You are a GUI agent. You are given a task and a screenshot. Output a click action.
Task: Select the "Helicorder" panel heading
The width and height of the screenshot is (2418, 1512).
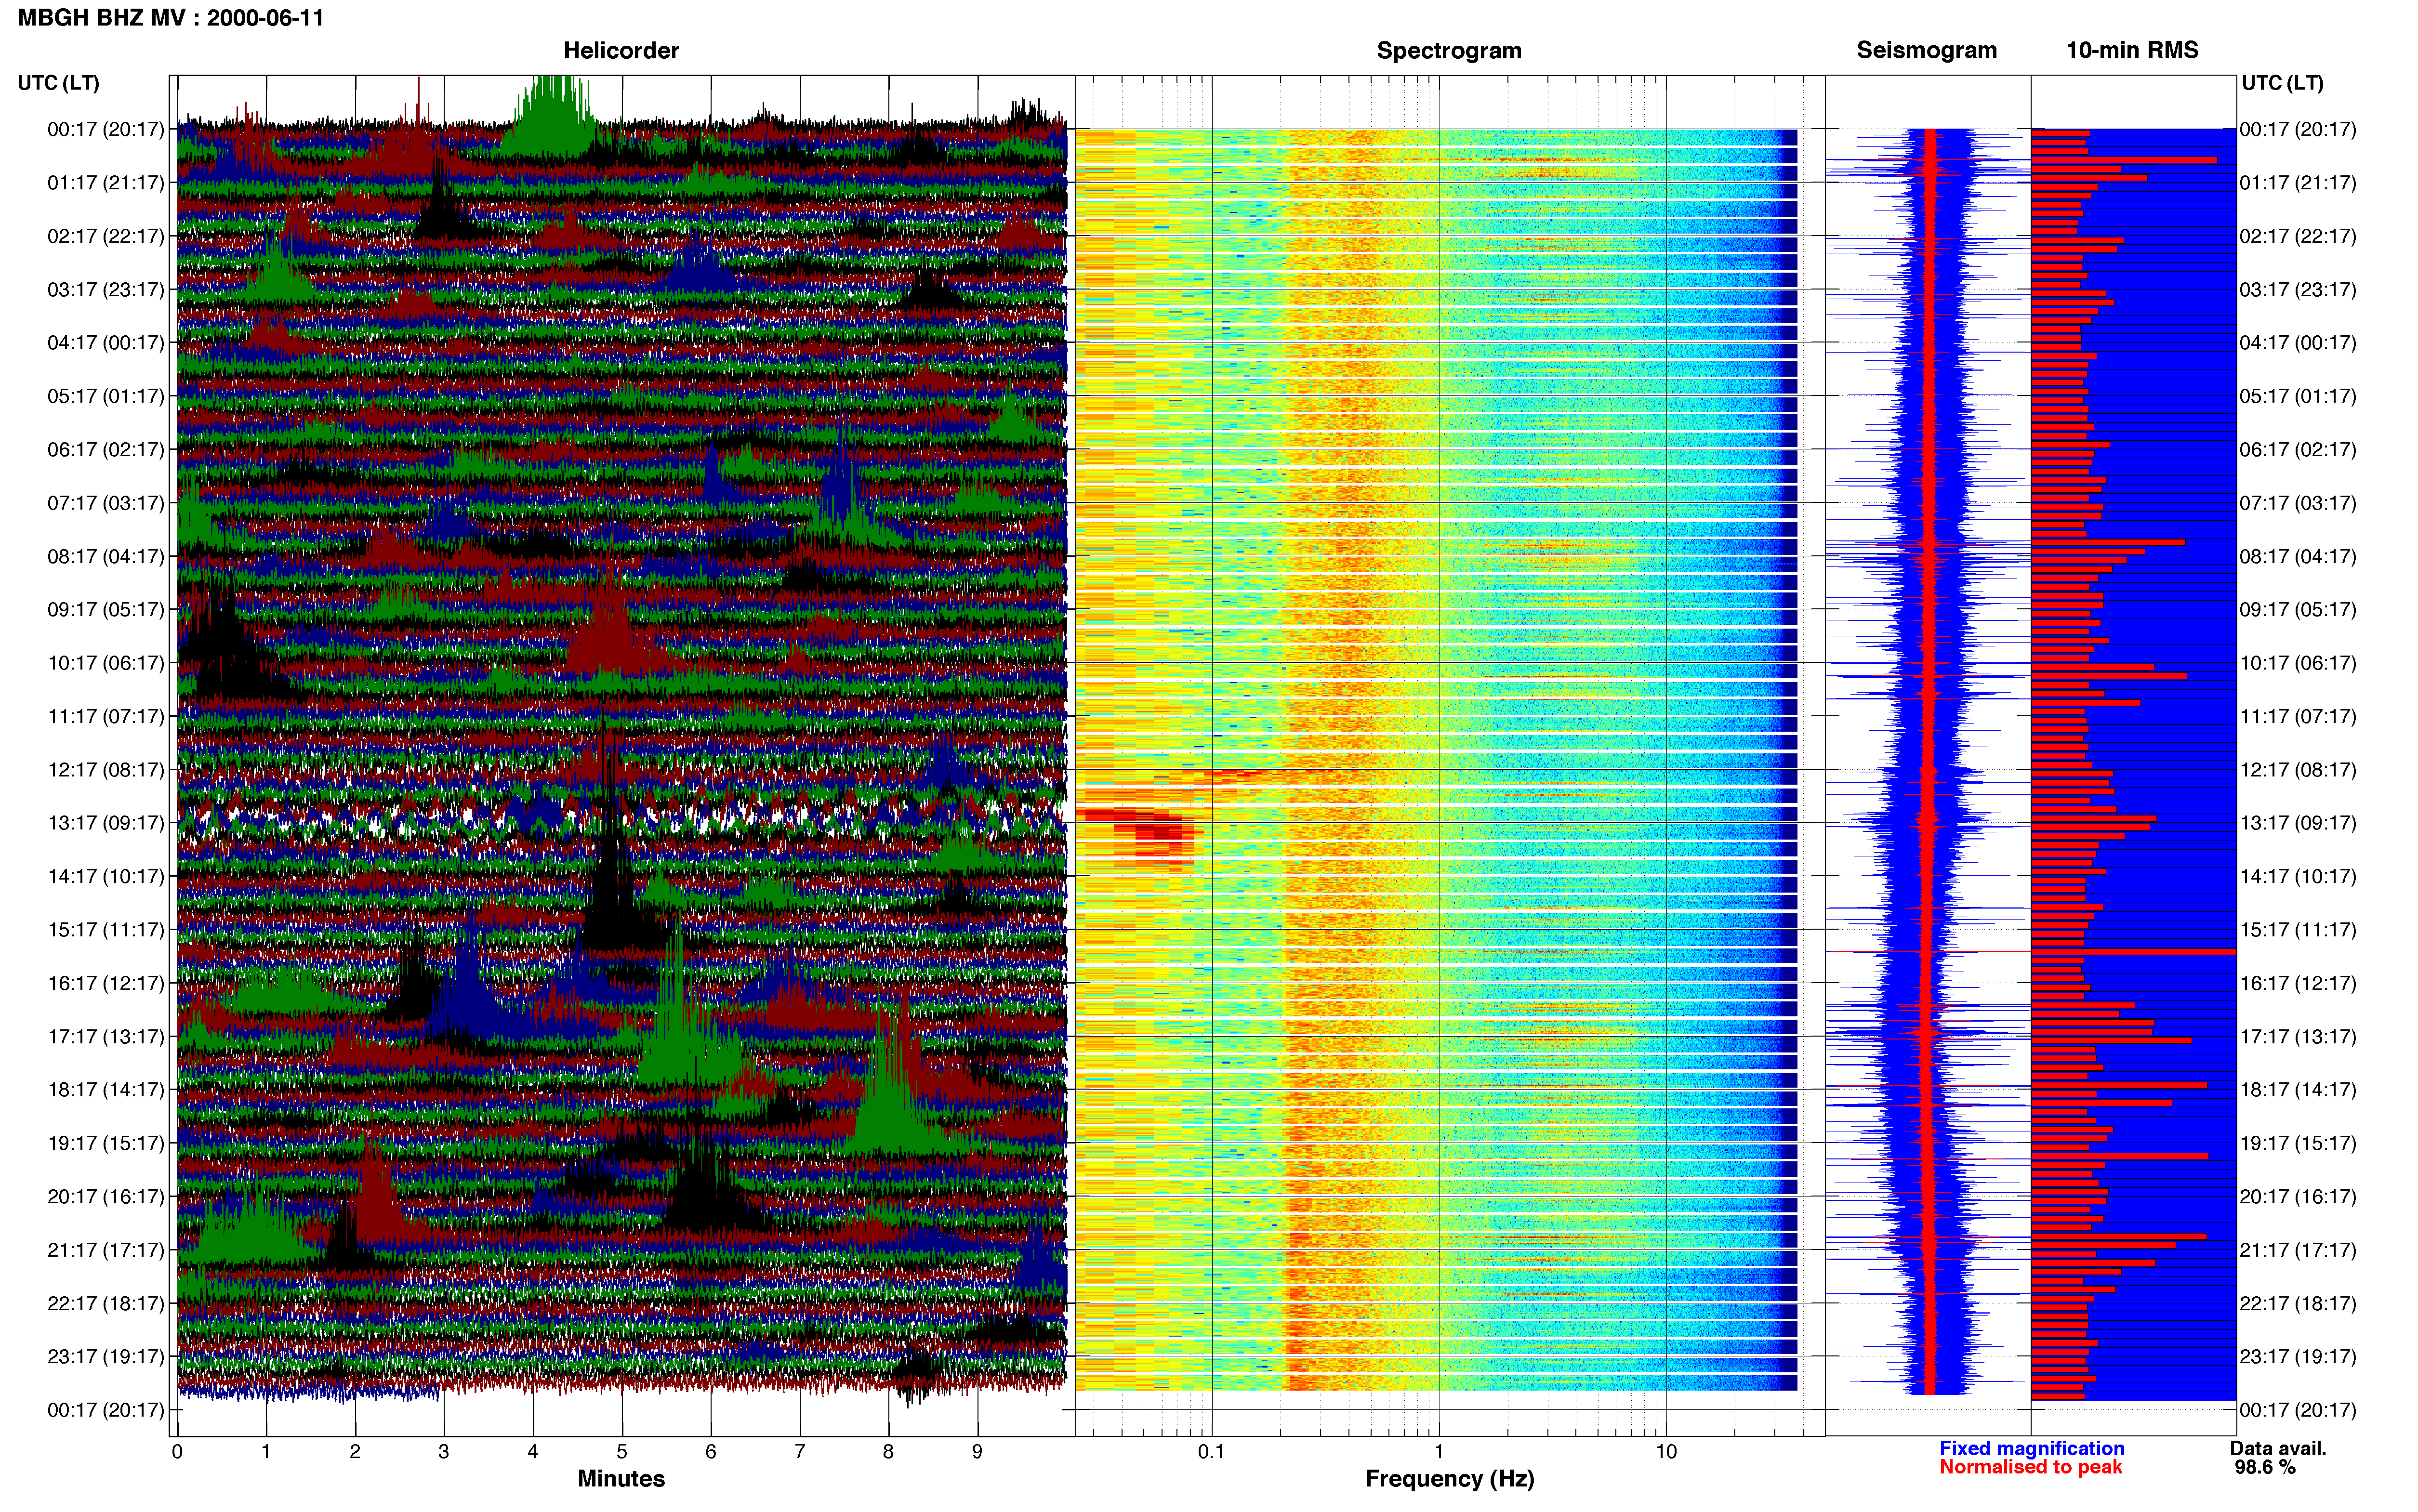[x=621, y=50]
